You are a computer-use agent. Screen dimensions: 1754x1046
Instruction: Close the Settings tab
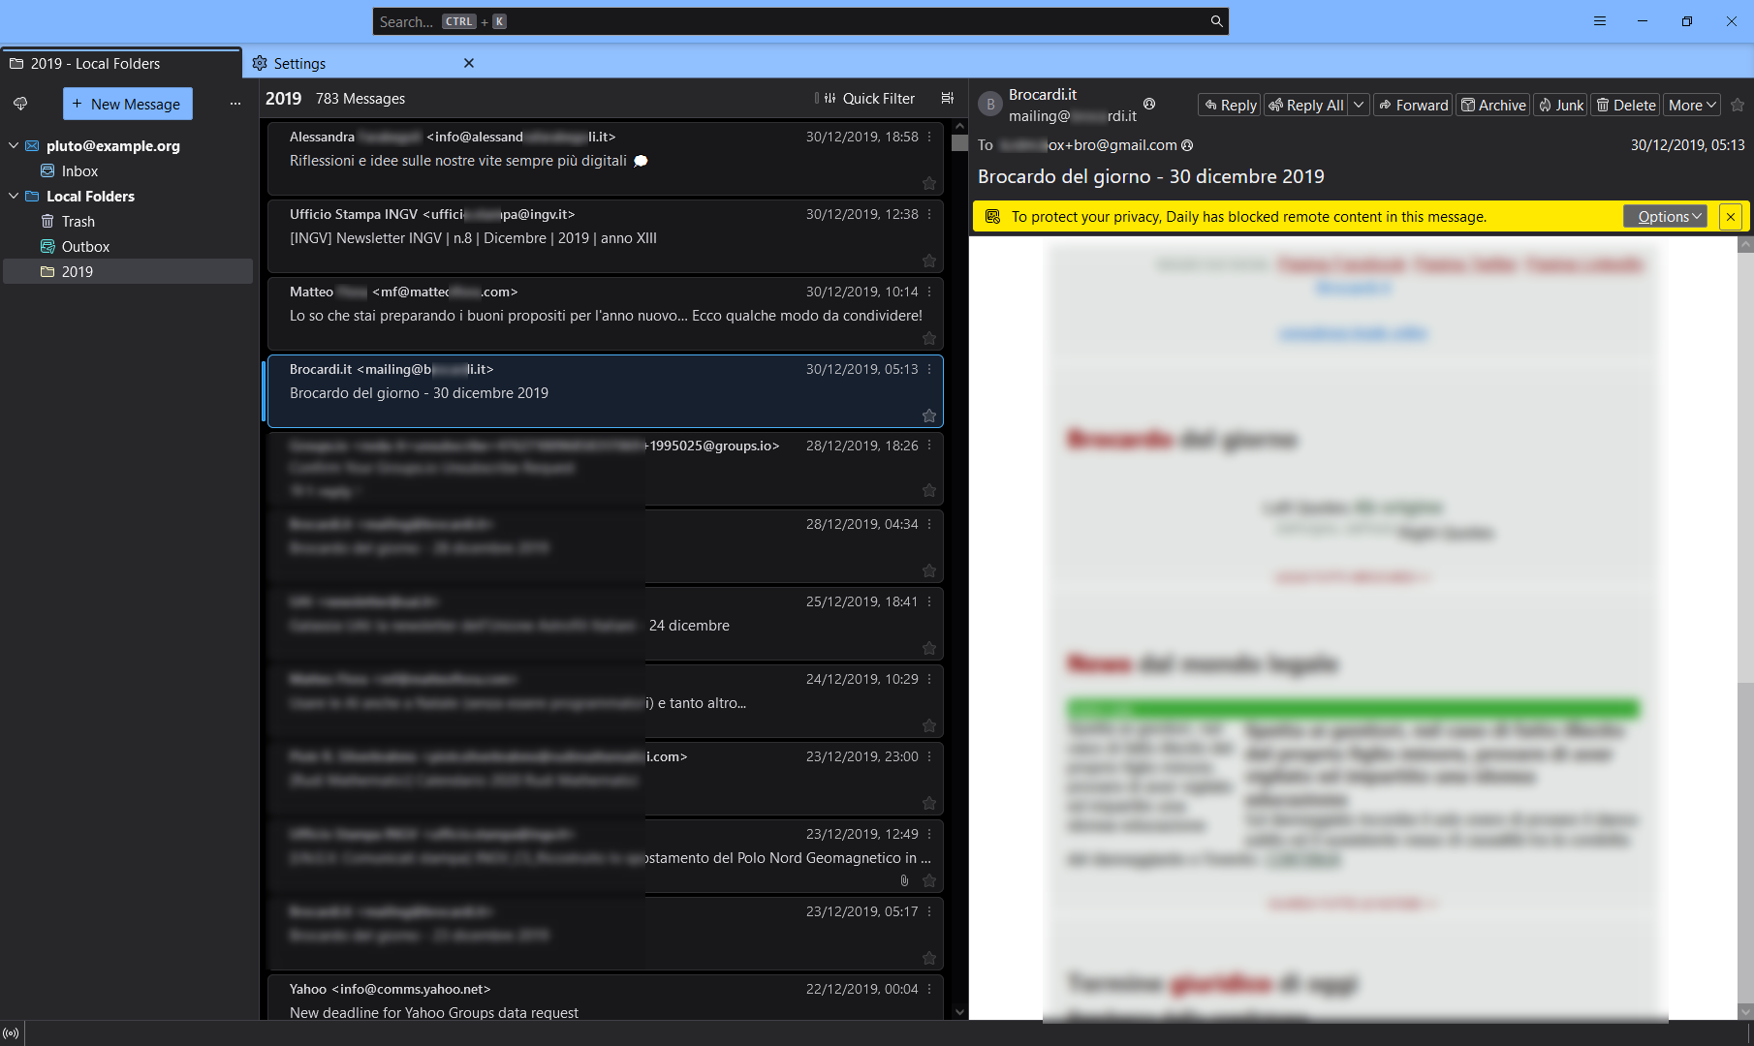point(469,63)
